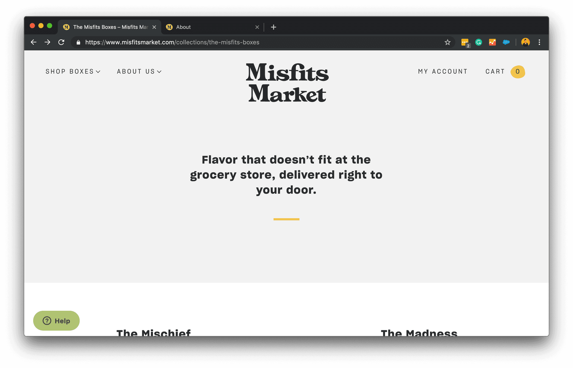Open the Chrome profile avatar
The height and width of the screenshot is (368, 573).
[x=526, y=42]
